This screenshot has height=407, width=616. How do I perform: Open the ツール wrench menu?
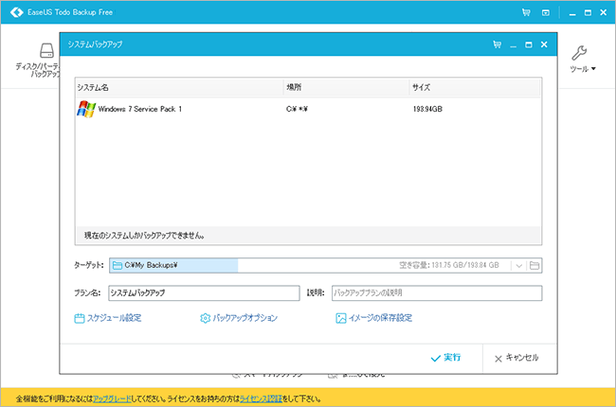[583, 59]
